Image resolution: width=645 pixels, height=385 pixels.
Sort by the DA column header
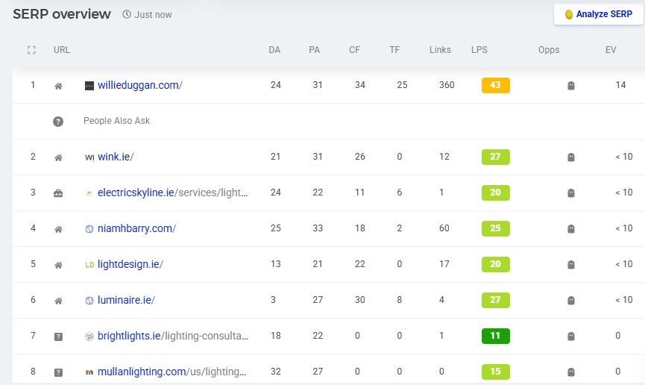point(274,50)
